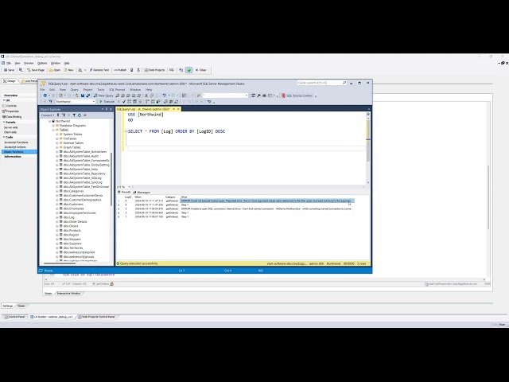Open the Preview menu in the builder window
This screenshot has height=382, width=509.
point(29,64)
